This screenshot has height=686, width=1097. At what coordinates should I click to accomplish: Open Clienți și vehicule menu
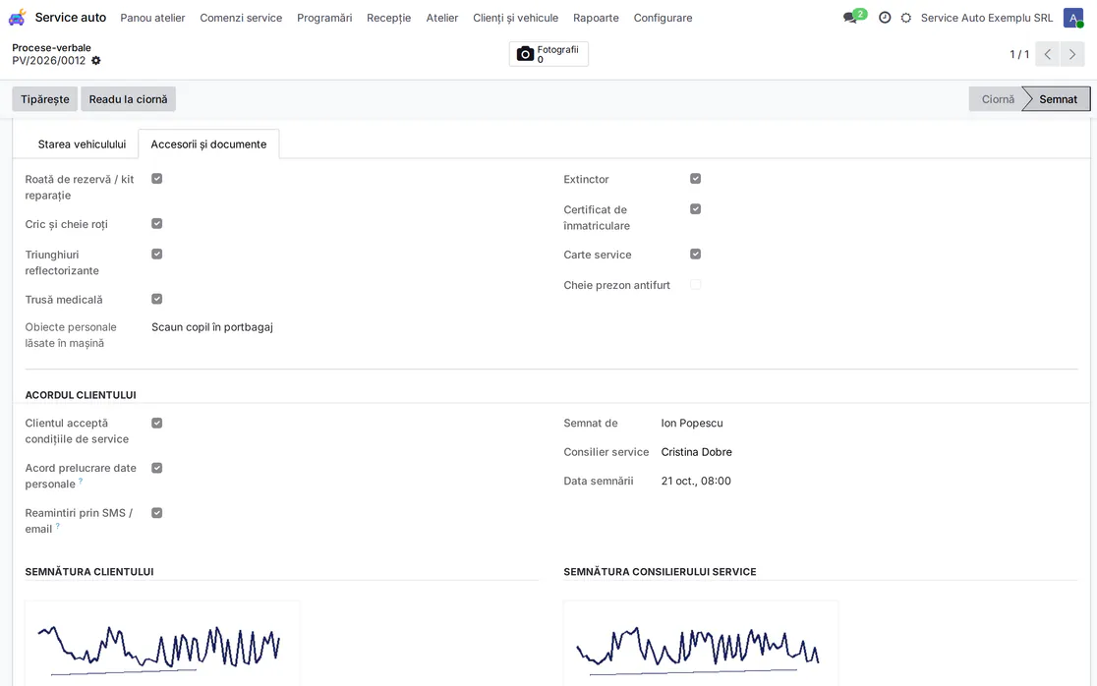pos(516,18)
